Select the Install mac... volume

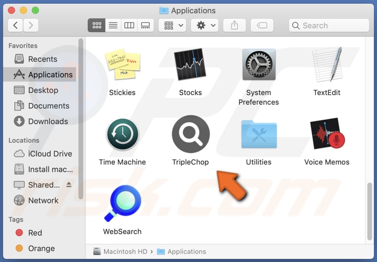click(40, 169)
